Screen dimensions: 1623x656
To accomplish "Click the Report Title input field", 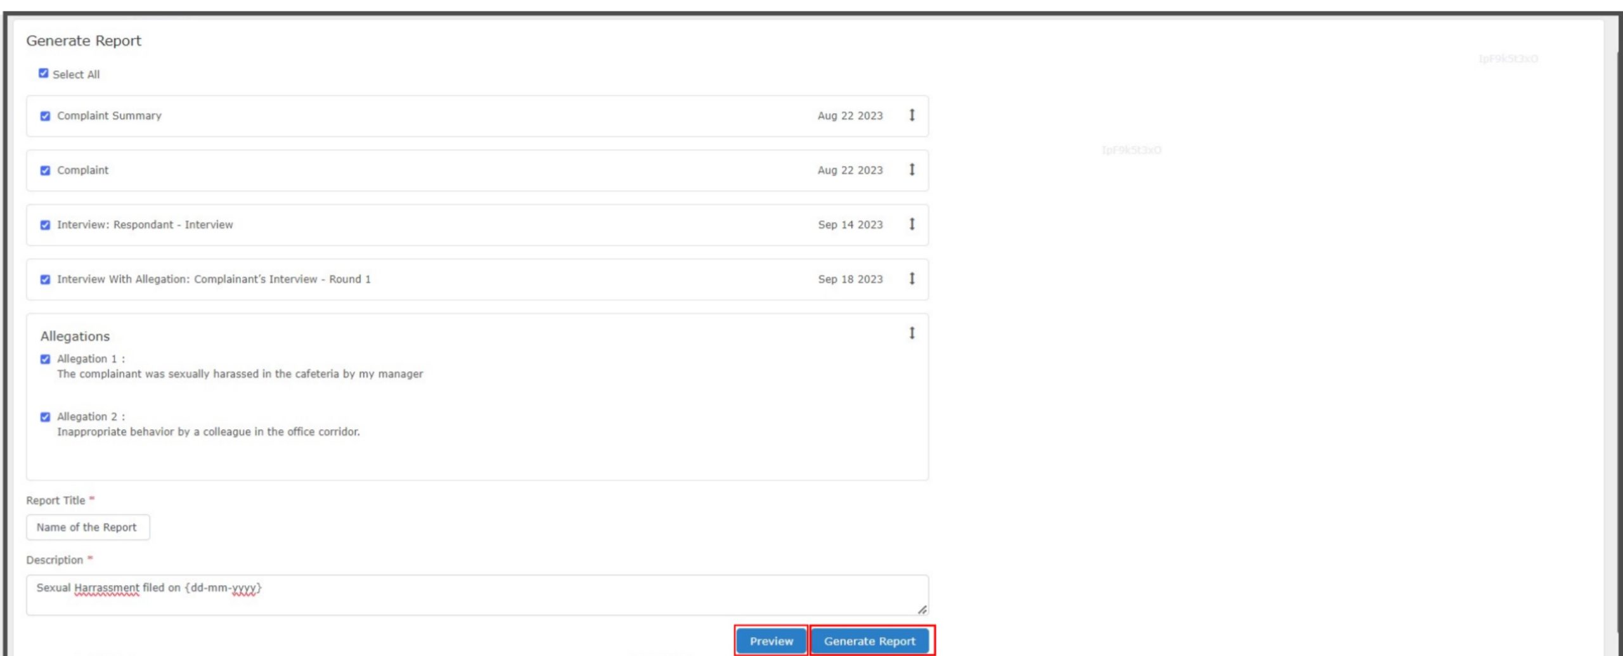I will (88, 527).
